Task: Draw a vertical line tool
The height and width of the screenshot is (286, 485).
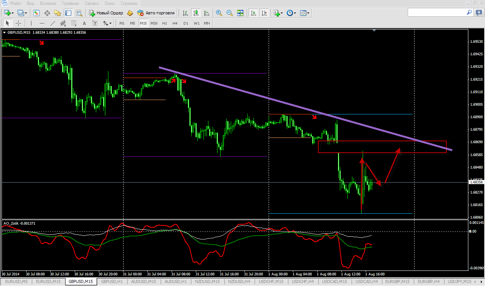Action: pyautogui.click(x=31, y=23)
